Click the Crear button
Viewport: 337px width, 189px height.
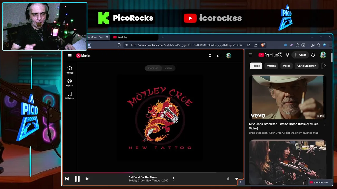pyautogui.click(x=300, y=55)
